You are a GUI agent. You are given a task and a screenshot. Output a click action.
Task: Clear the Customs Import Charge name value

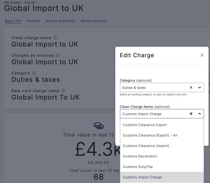click(x=191, y=114)
